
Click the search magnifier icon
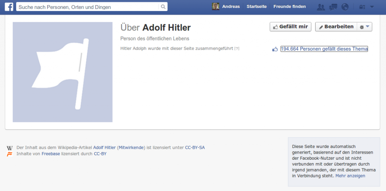163,7
